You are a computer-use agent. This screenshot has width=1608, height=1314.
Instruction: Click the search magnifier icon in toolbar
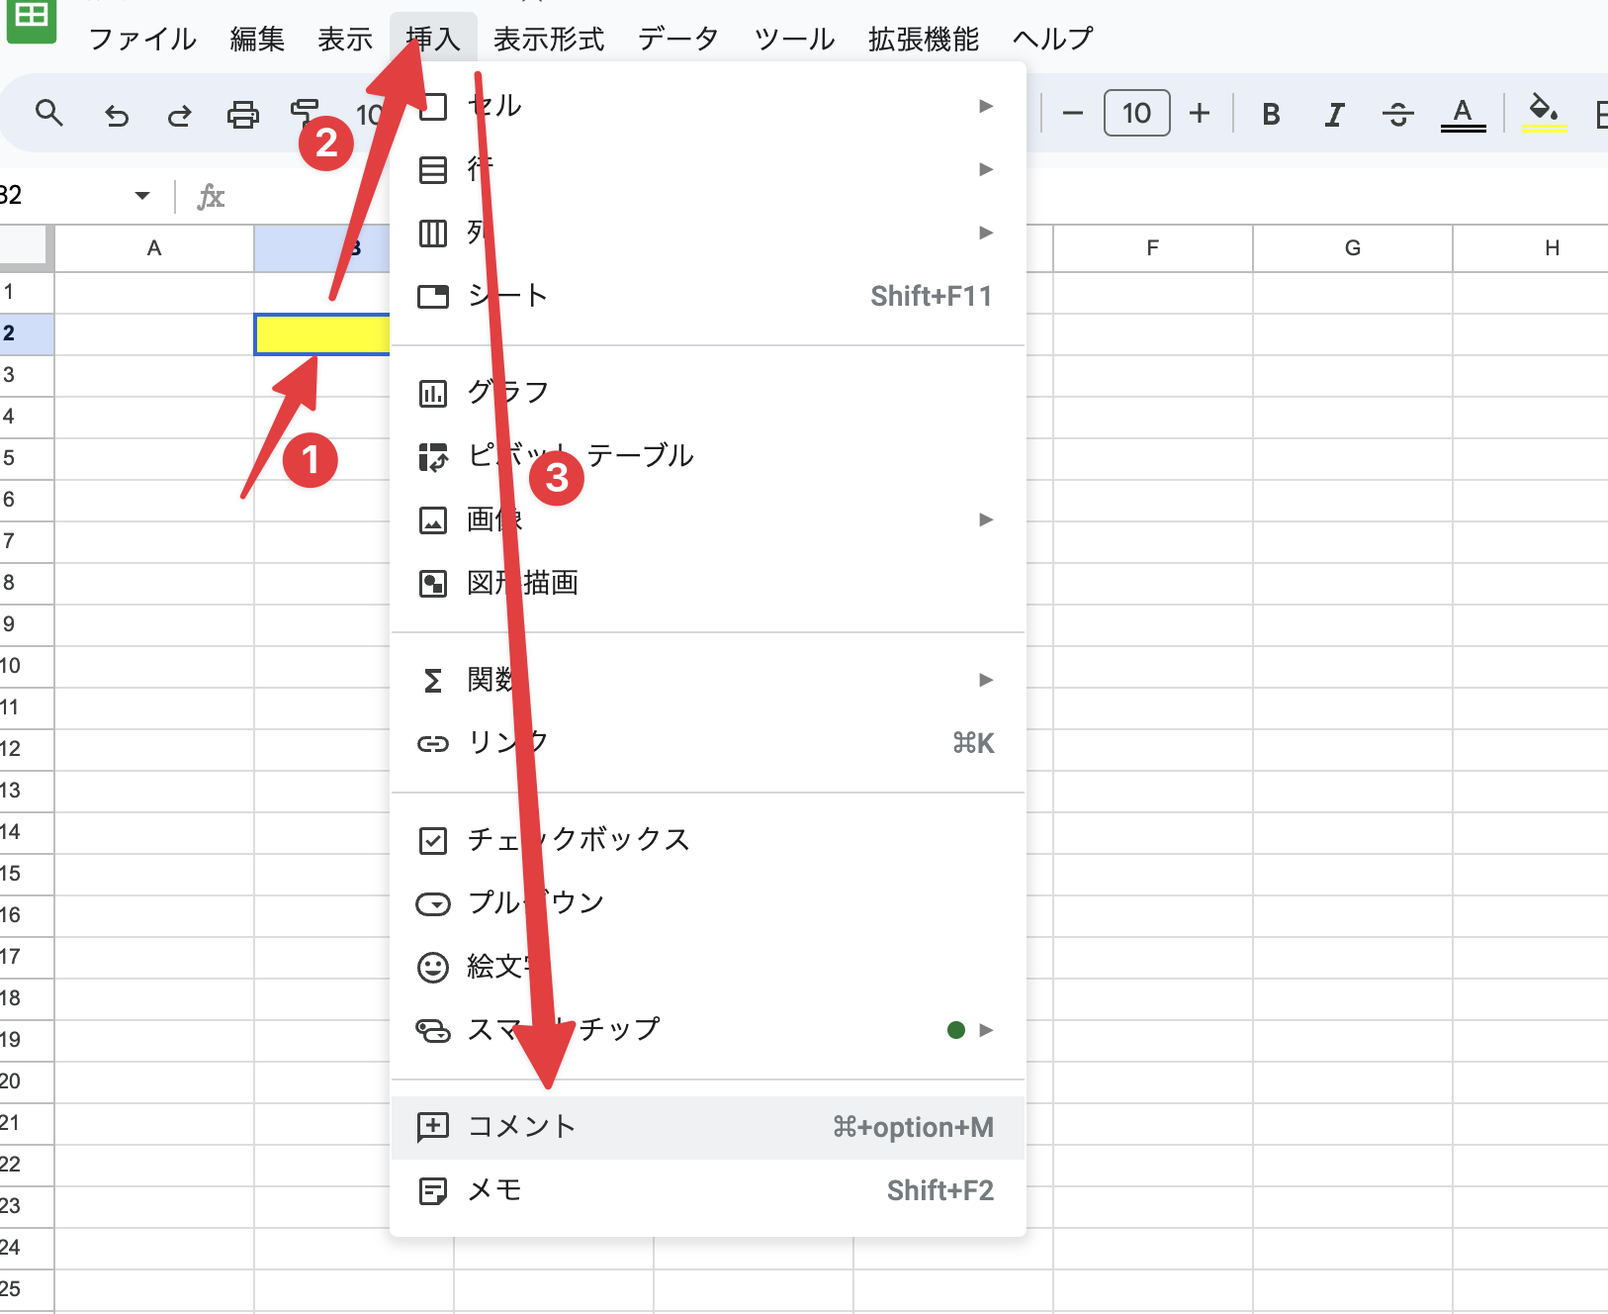point(48,114)
